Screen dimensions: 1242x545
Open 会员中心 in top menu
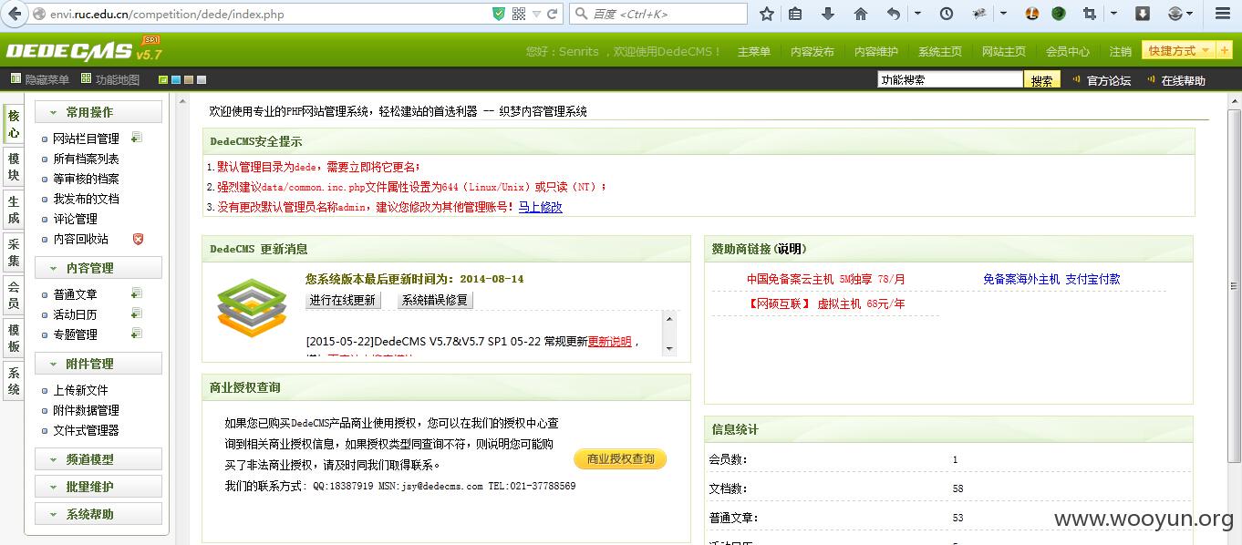click(1067, 52)
